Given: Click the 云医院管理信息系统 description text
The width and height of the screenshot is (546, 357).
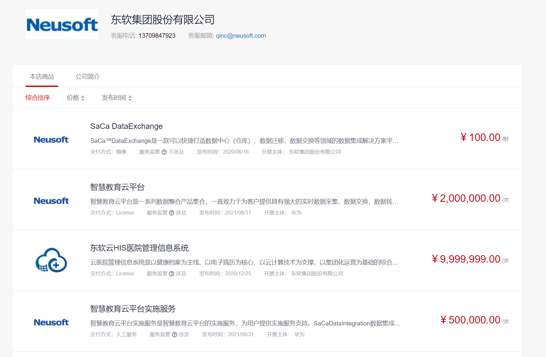Looking at the screenshot, I should 244,262.
